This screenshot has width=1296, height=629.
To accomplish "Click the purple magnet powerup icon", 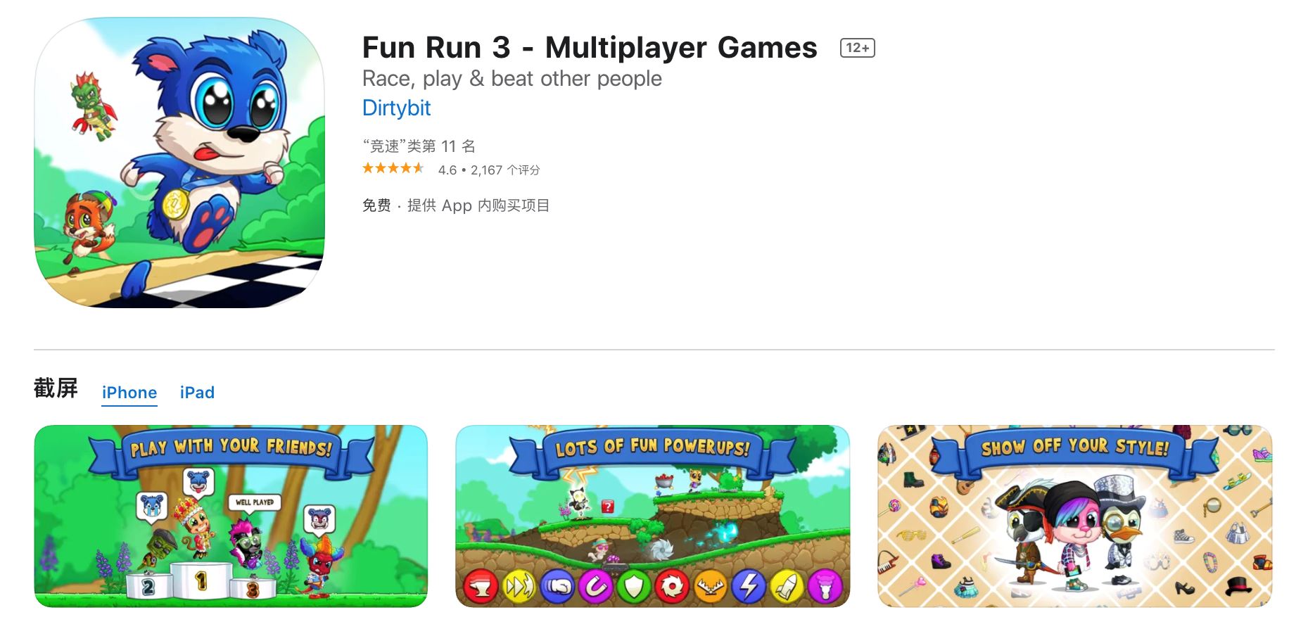I will point(596,587).
